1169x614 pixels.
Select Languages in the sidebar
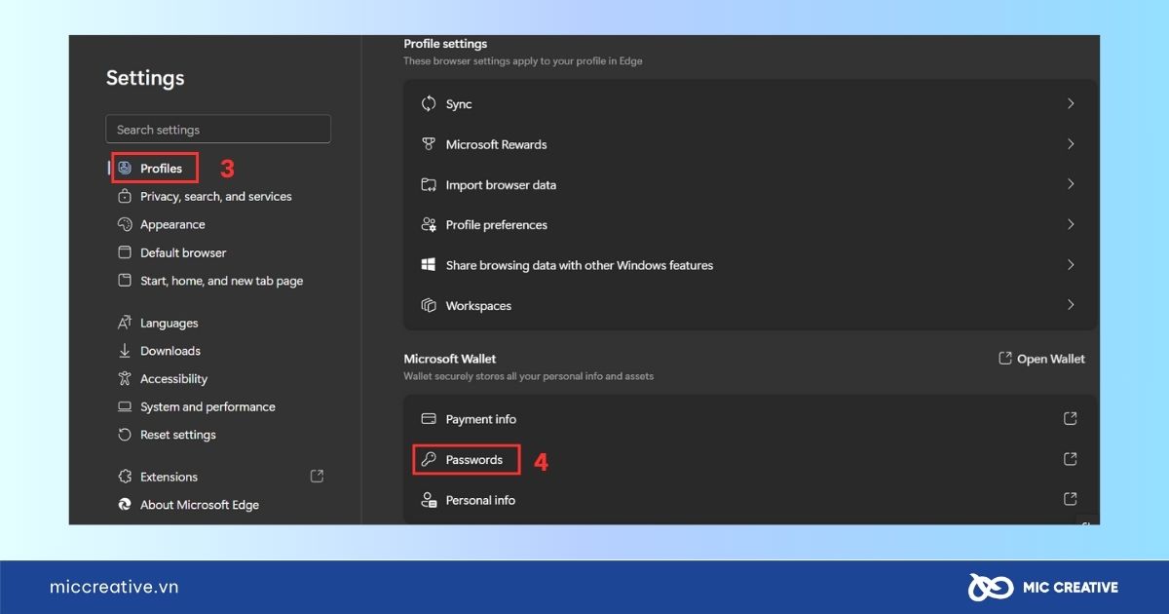(x=169, y=323)
